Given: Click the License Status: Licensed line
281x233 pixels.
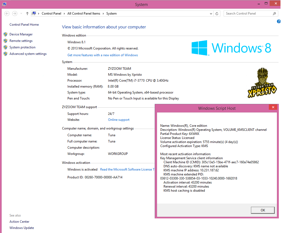Looking at the screenshot, I should click(x=177, y=138).
